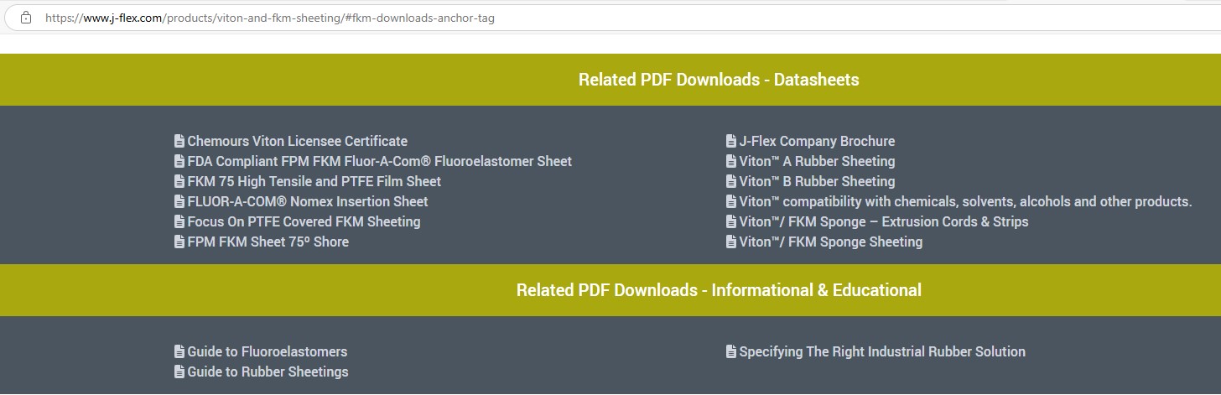Click file icon beside FPM FKM Sheet 75º Shore

179,242
